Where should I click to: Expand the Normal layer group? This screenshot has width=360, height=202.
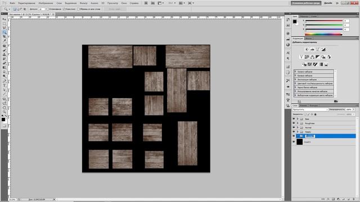click(x=298, y=127)
